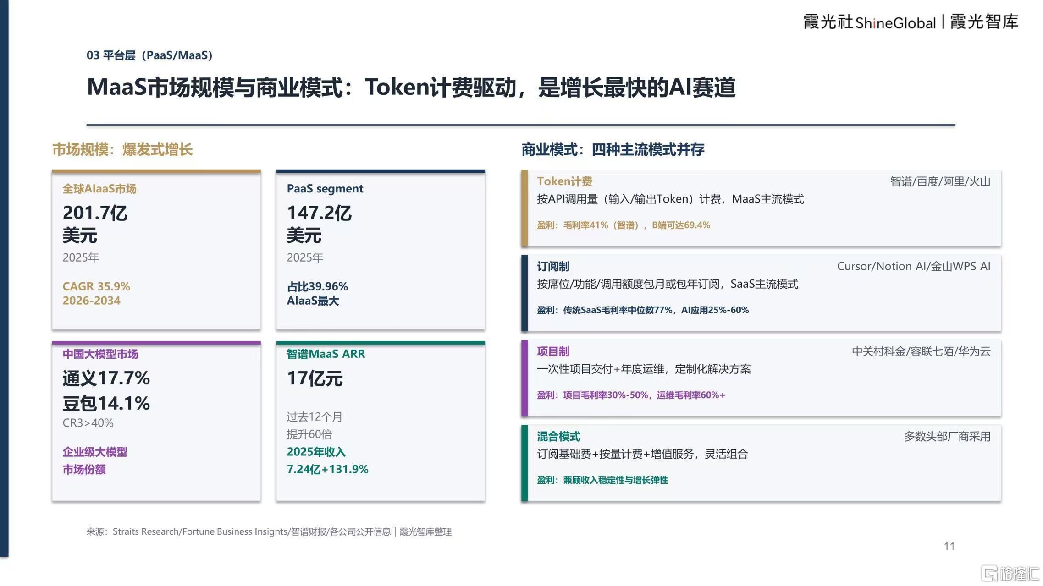
Task: Click the text AIaaS最大
Action: click(x=313, y=301)
